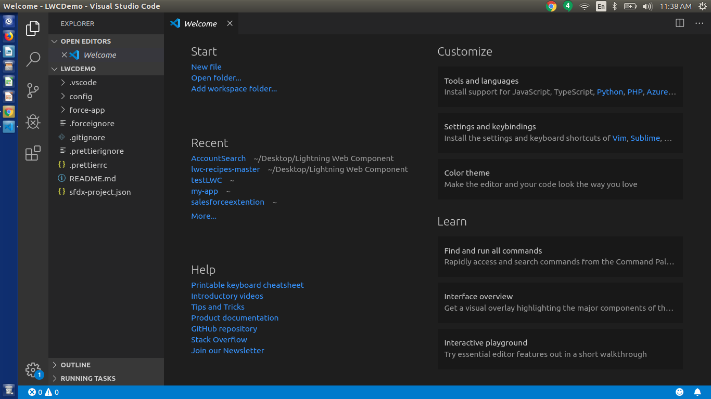Open the lwc-recipes-master recent project
The image size is (711, 399).
click(x=225, y=169)
